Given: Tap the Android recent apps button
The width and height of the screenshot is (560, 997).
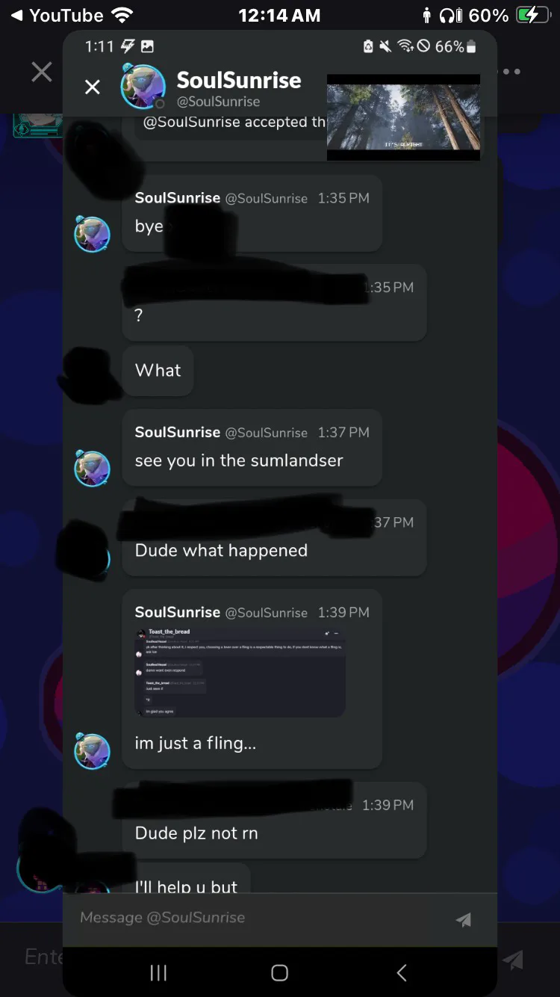Looking at the screenshot, I should coord(158,972).
